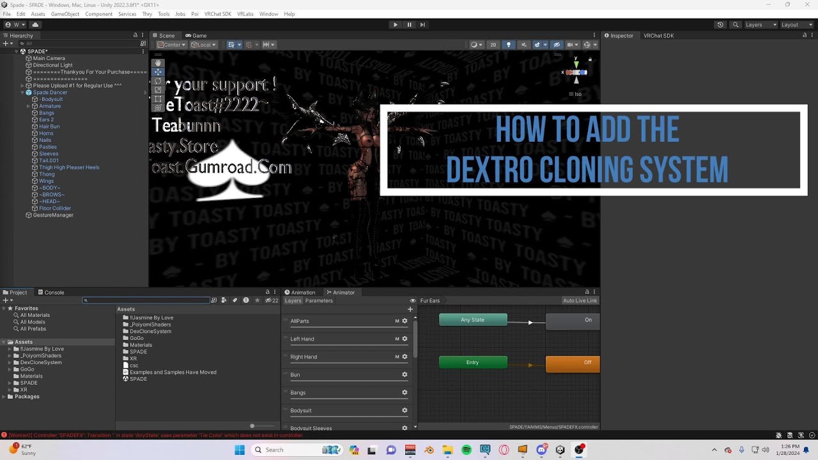818x460 pixels.
Task: Collapse the SPADE scene in Hierarchy
Action: 17,51
